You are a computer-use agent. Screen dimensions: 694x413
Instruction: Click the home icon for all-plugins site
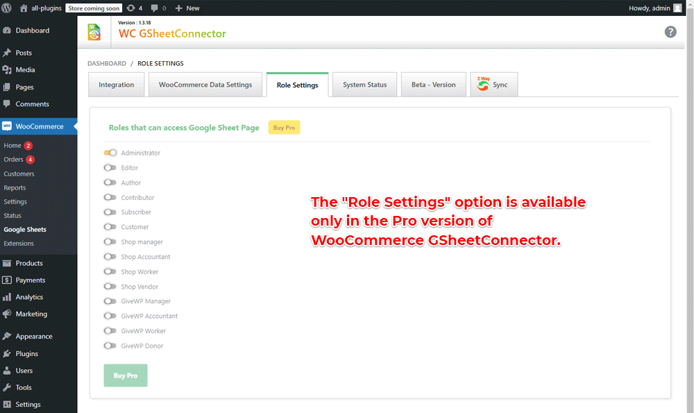point(24,8)
